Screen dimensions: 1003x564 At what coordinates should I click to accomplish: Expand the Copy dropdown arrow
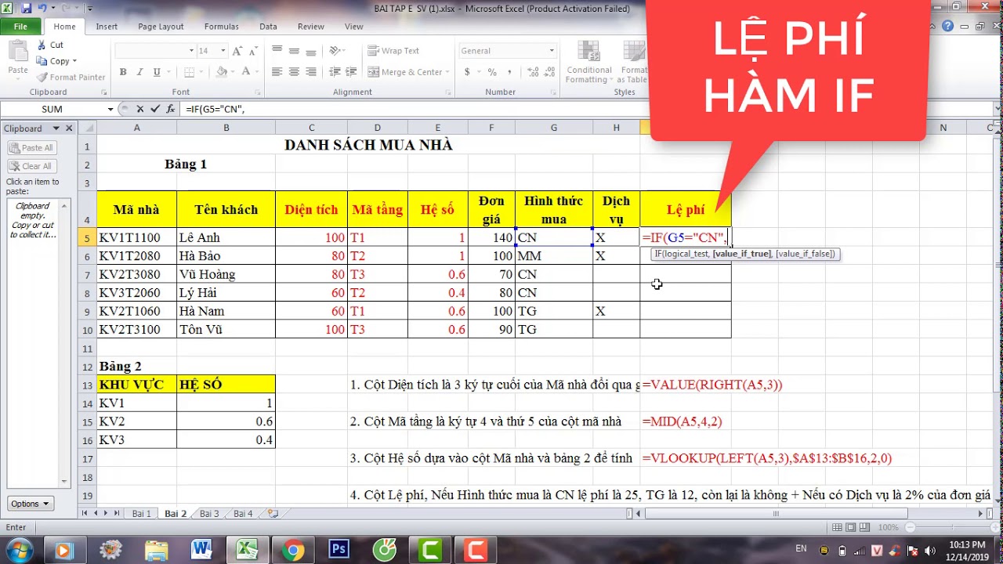click(x=74, y=61)
